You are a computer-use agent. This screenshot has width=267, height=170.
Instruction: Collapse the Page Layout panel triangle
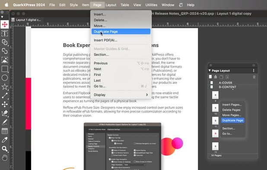click(210, 71)
